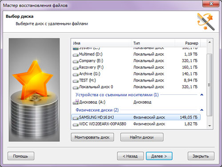Click the Multimed (D:) drive icon

point(75,55)
